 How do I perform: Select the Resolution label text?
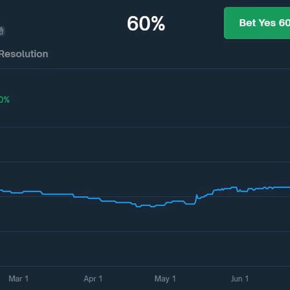[x=24, y=54]
